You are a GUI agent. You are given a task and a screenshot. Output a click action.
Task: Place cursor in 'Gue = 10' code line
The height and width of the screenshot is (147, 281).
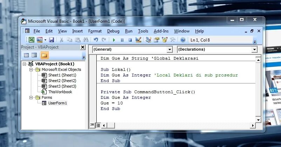coord(112,103)
